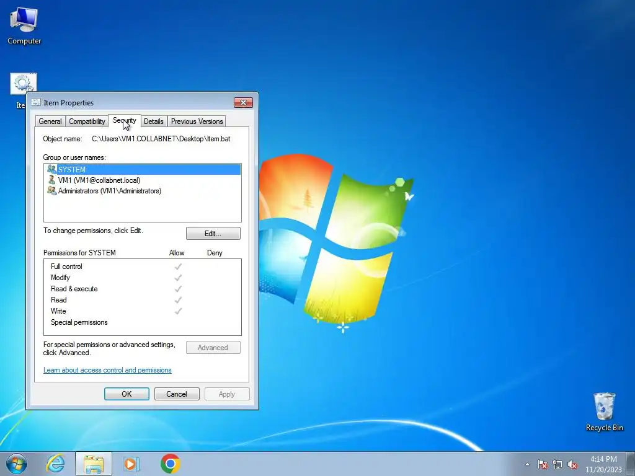This screenshot has height=476, width=635.
Task: Click the Item Properties title bar icon
Action: click(x=36, y=102)
